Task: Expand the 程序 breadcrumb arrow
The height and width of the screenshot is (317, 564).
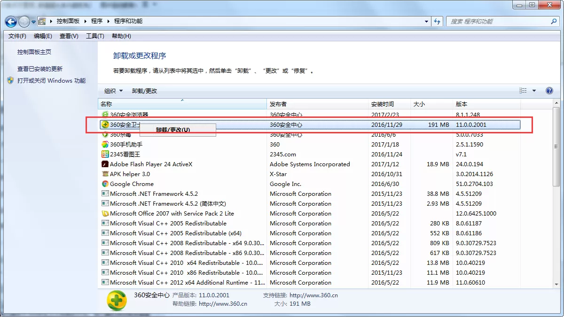Action: (108, 22)
